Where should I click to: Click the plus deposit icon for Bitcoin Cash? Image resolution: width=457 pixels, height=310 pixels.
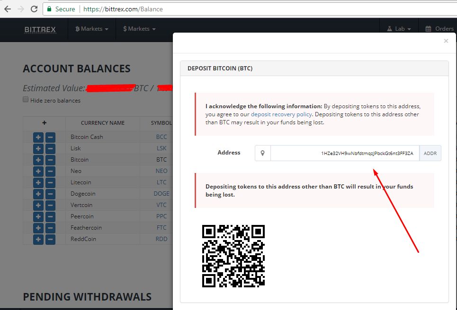tap(38, 137)
